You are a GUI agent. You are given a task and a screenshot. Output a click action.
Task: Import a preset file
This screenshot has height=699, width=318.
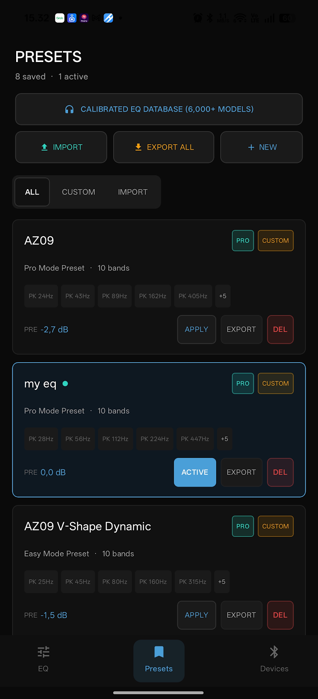(x=61, y=147)
